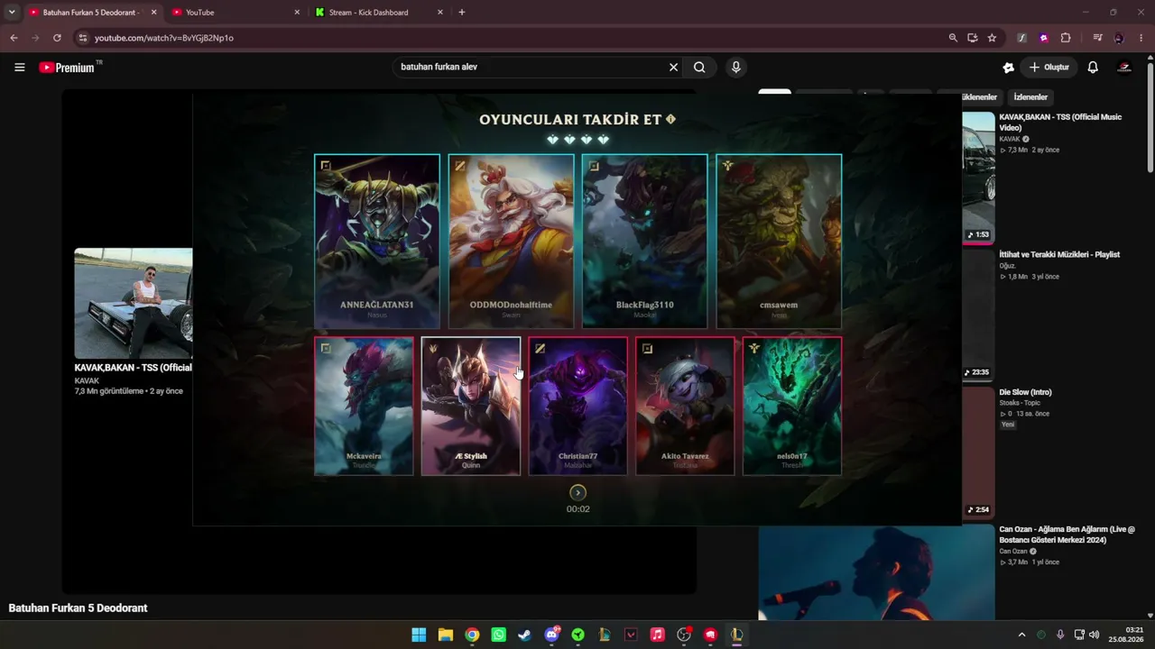Close the Batuhan Furkan 5 Deodorant tab
This screenshot has width=1155, height=649.
click(153, 13)
